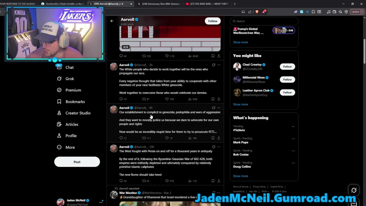Image resolution: width=366 pixels, height=206 pixels.
Task: Follow Millennial Woes
Action: pos(287,80)
